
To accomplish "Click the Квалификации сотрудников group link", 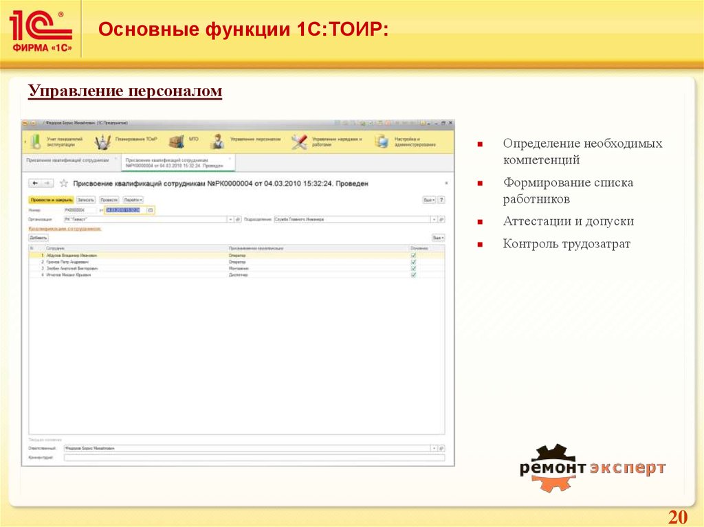I will click(x=65, y=229).
